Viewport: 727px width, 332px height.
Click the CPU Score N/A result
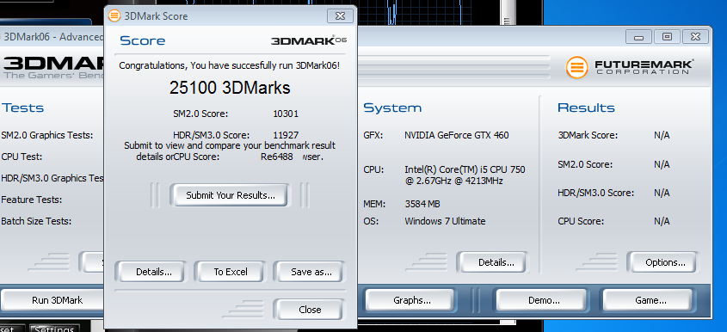pos(662,221)
